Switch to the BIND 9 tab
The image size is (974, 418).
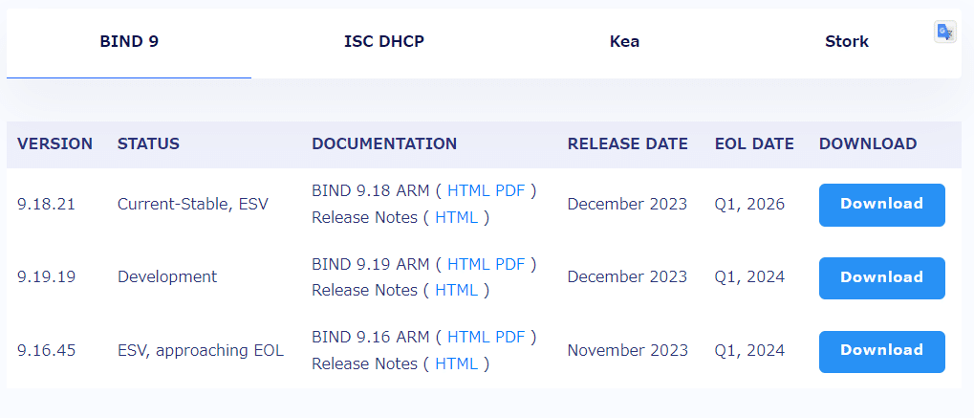(x=129, y=42)
